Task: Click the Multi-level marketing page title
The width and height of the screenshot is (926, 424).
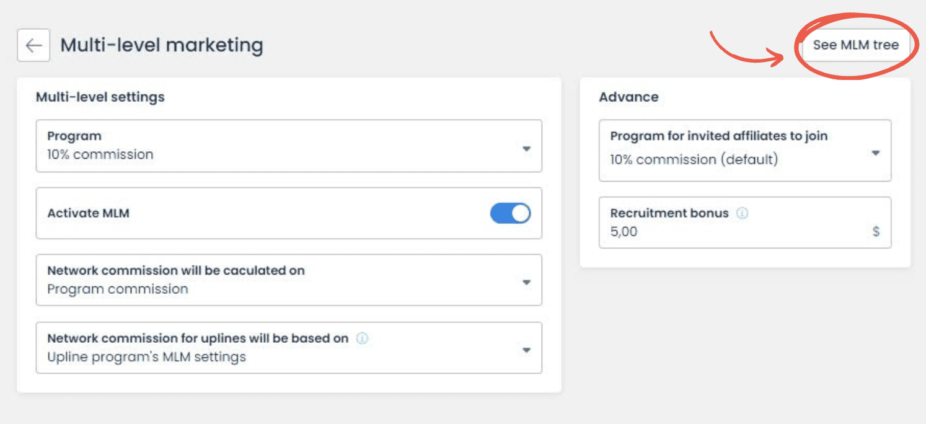Action: (x=162, y=45)
